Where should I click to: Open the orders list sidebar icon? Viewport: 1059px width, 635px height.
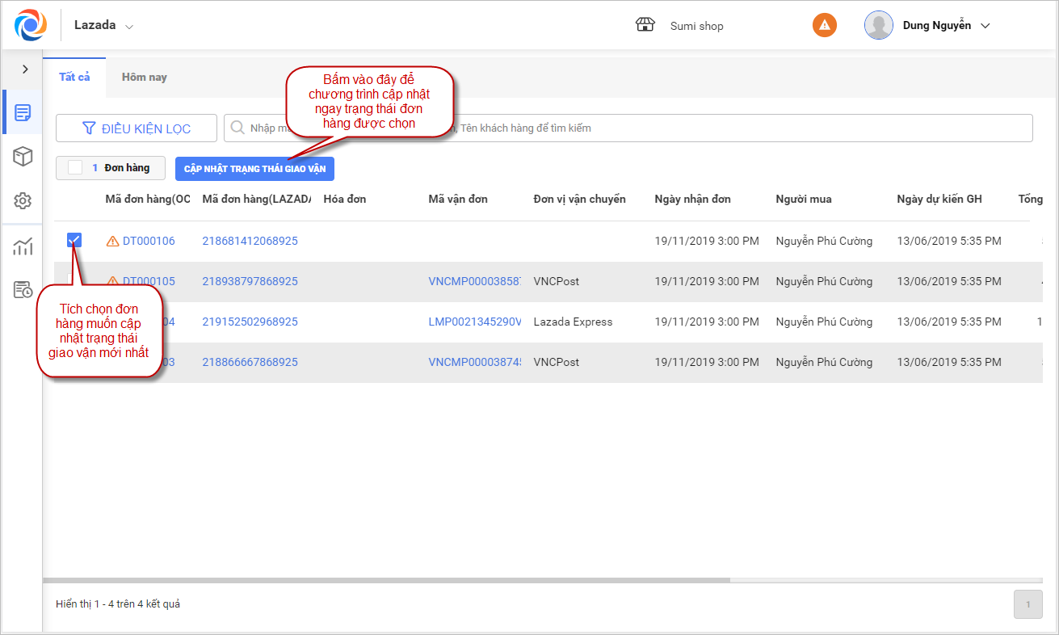pyautogui.click(x=23, y=112)
